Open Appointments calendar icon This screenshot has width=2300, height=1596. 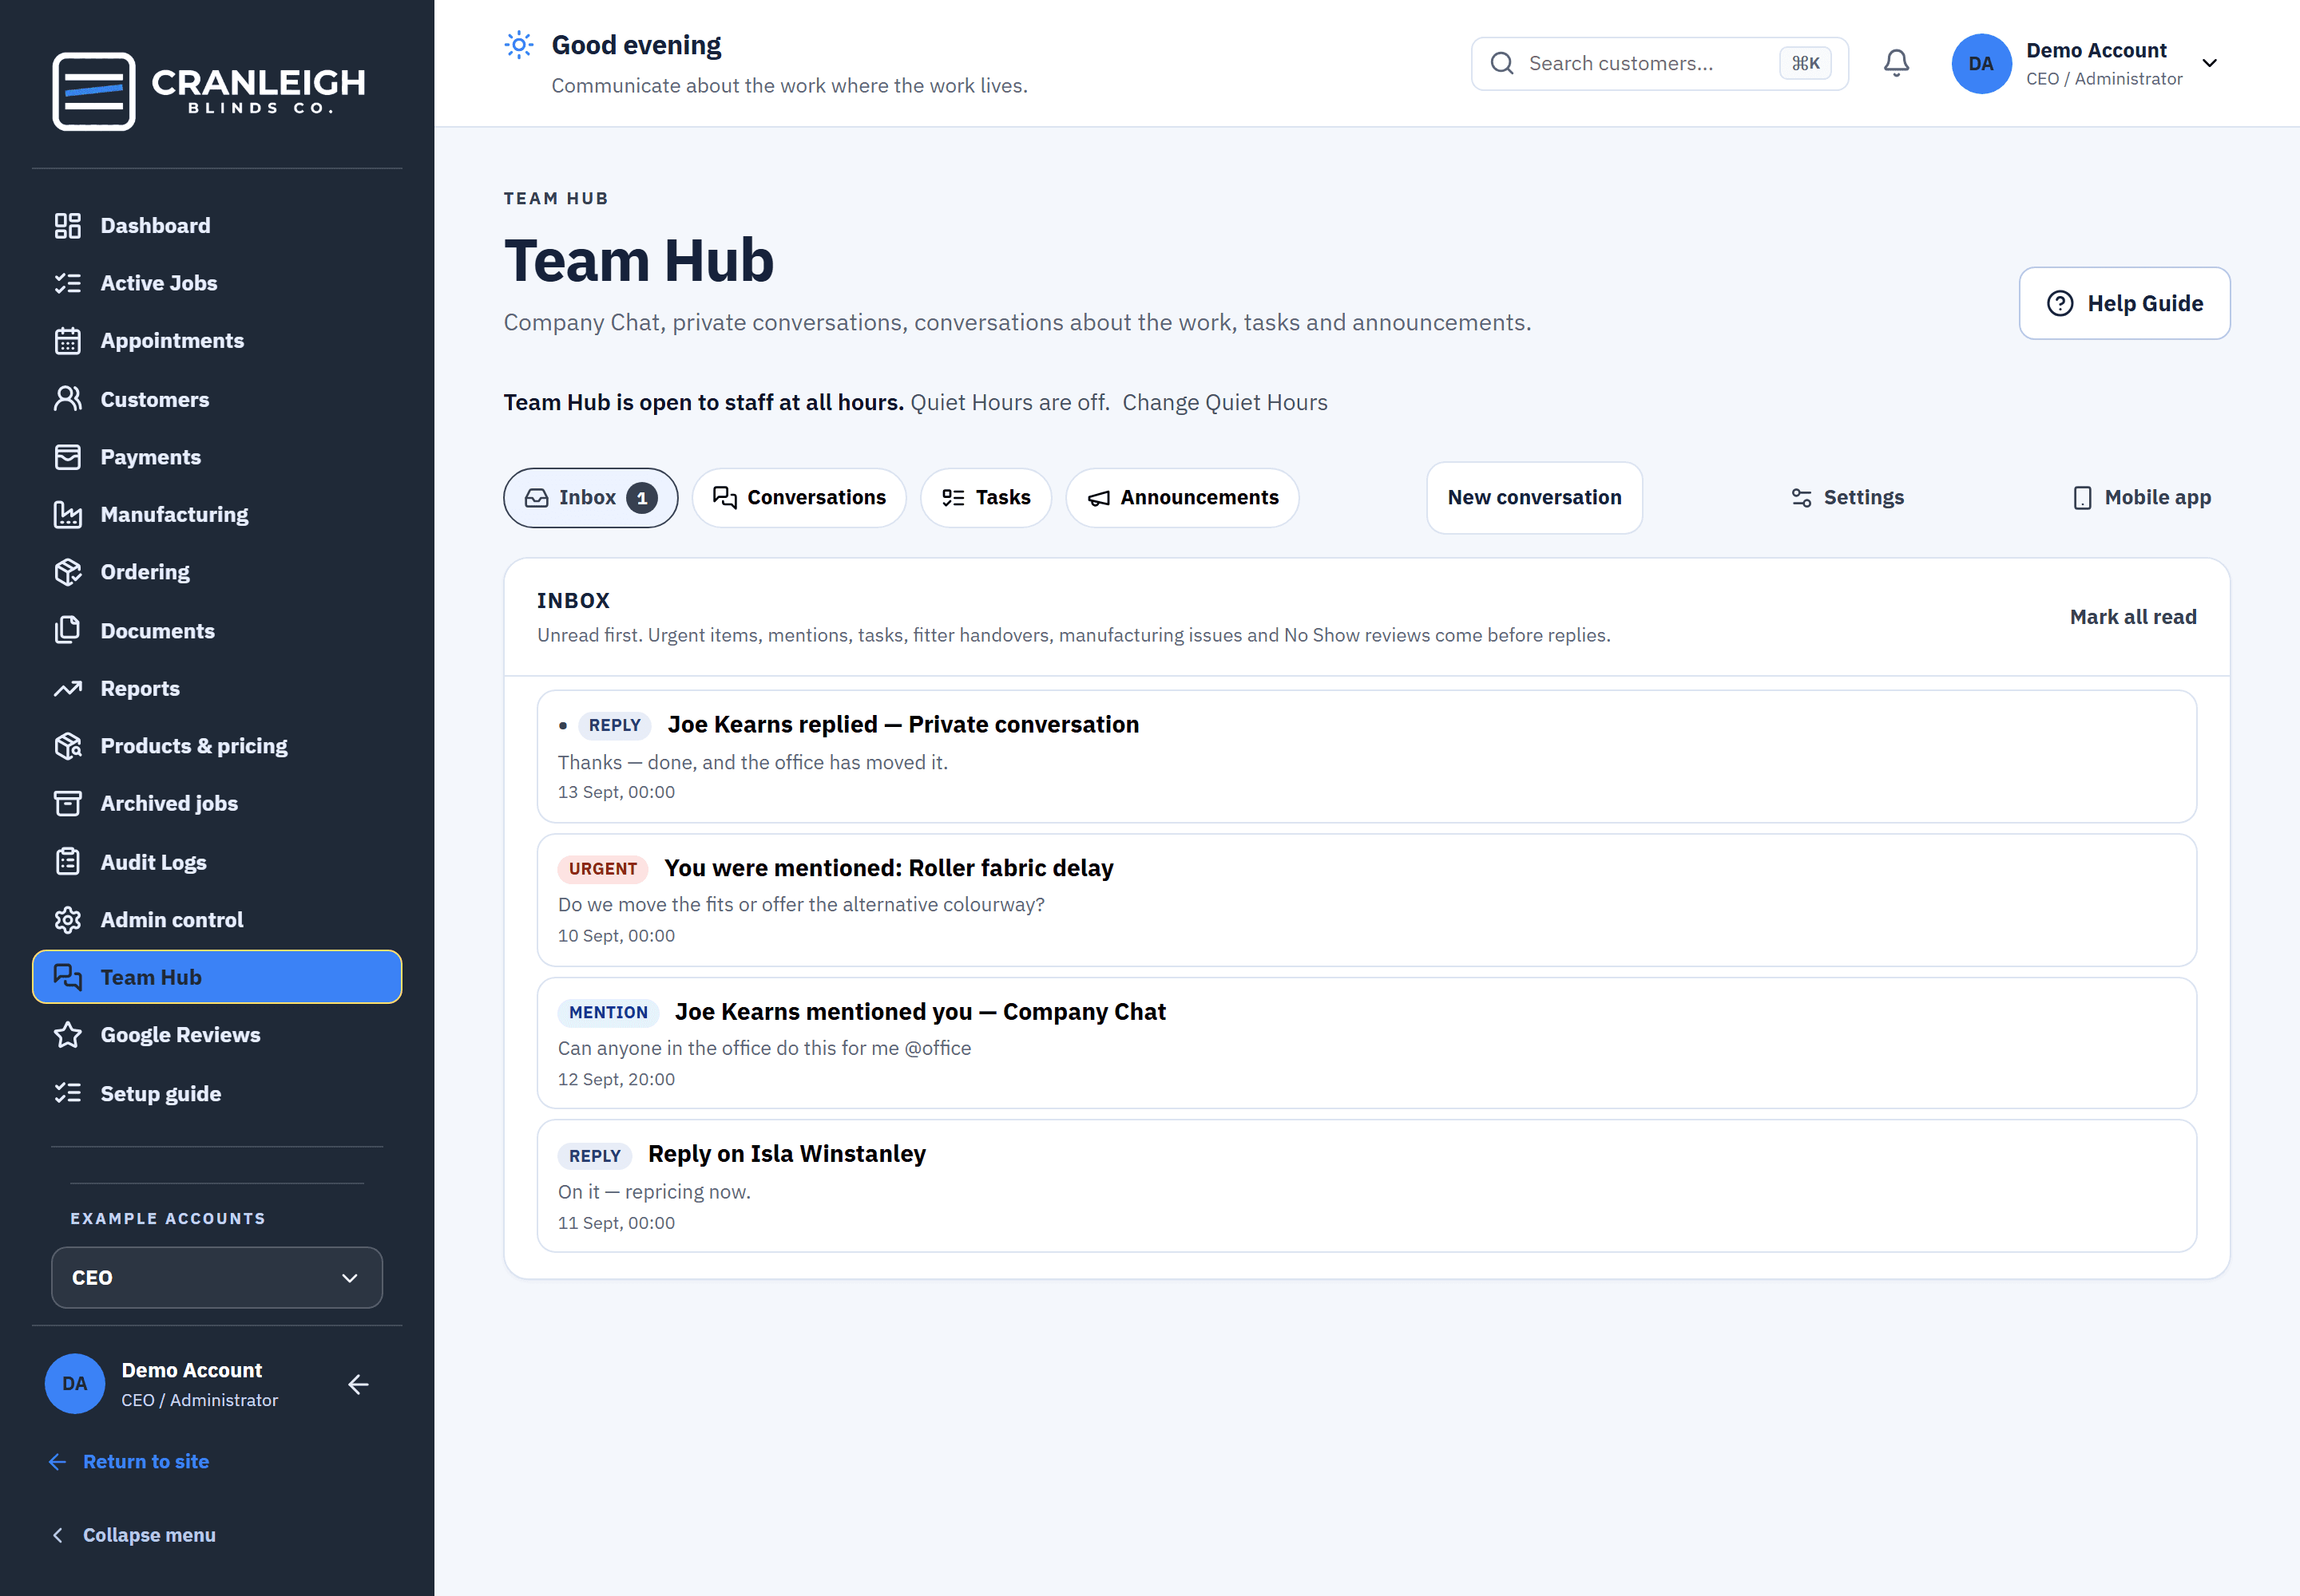tap(67, 341)
